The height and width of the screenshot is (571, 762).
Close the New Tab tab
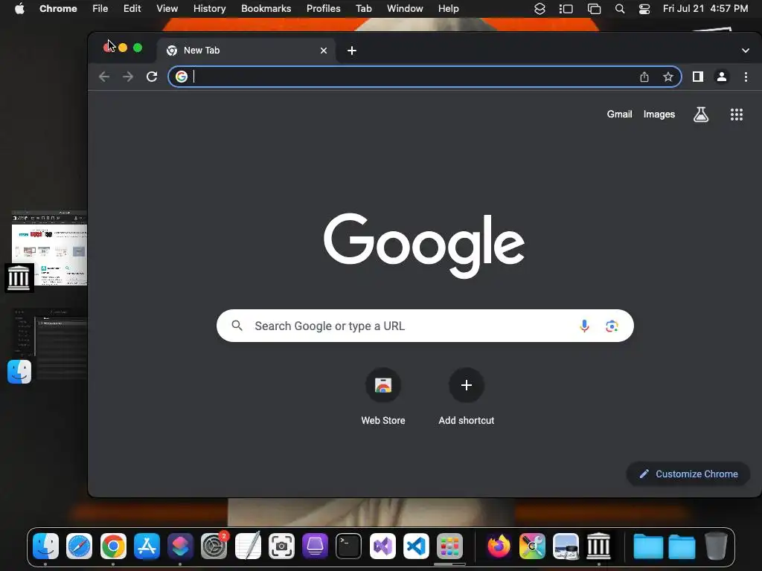point(324,51)
